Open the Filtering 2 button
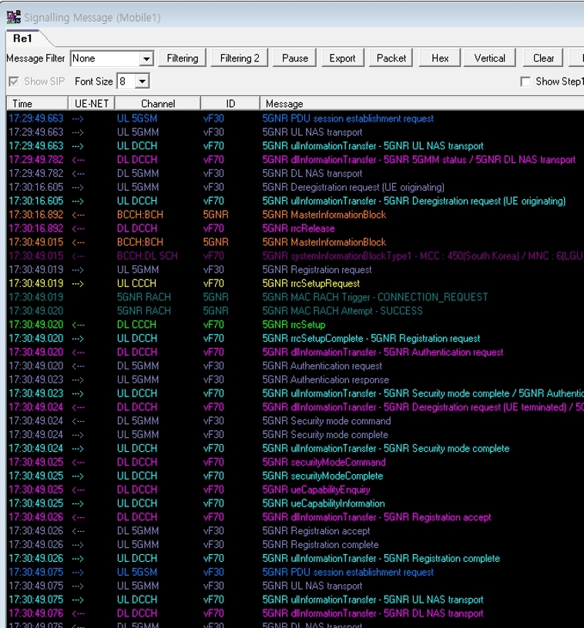 [x=240, y=58]
